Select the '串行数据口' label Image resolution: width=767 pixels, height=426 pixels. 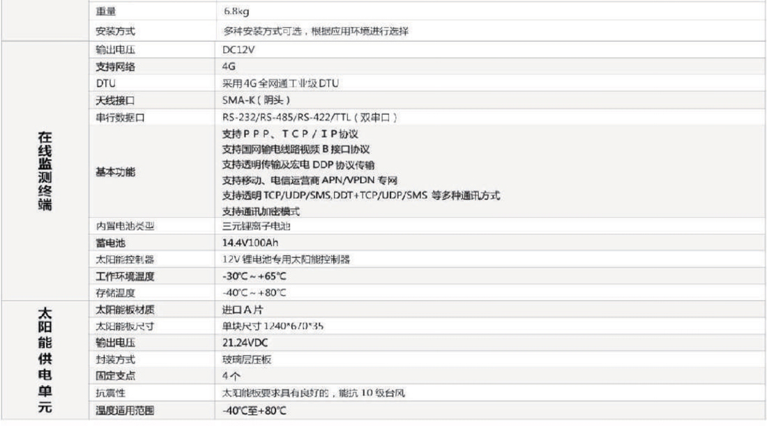[120, 118]
